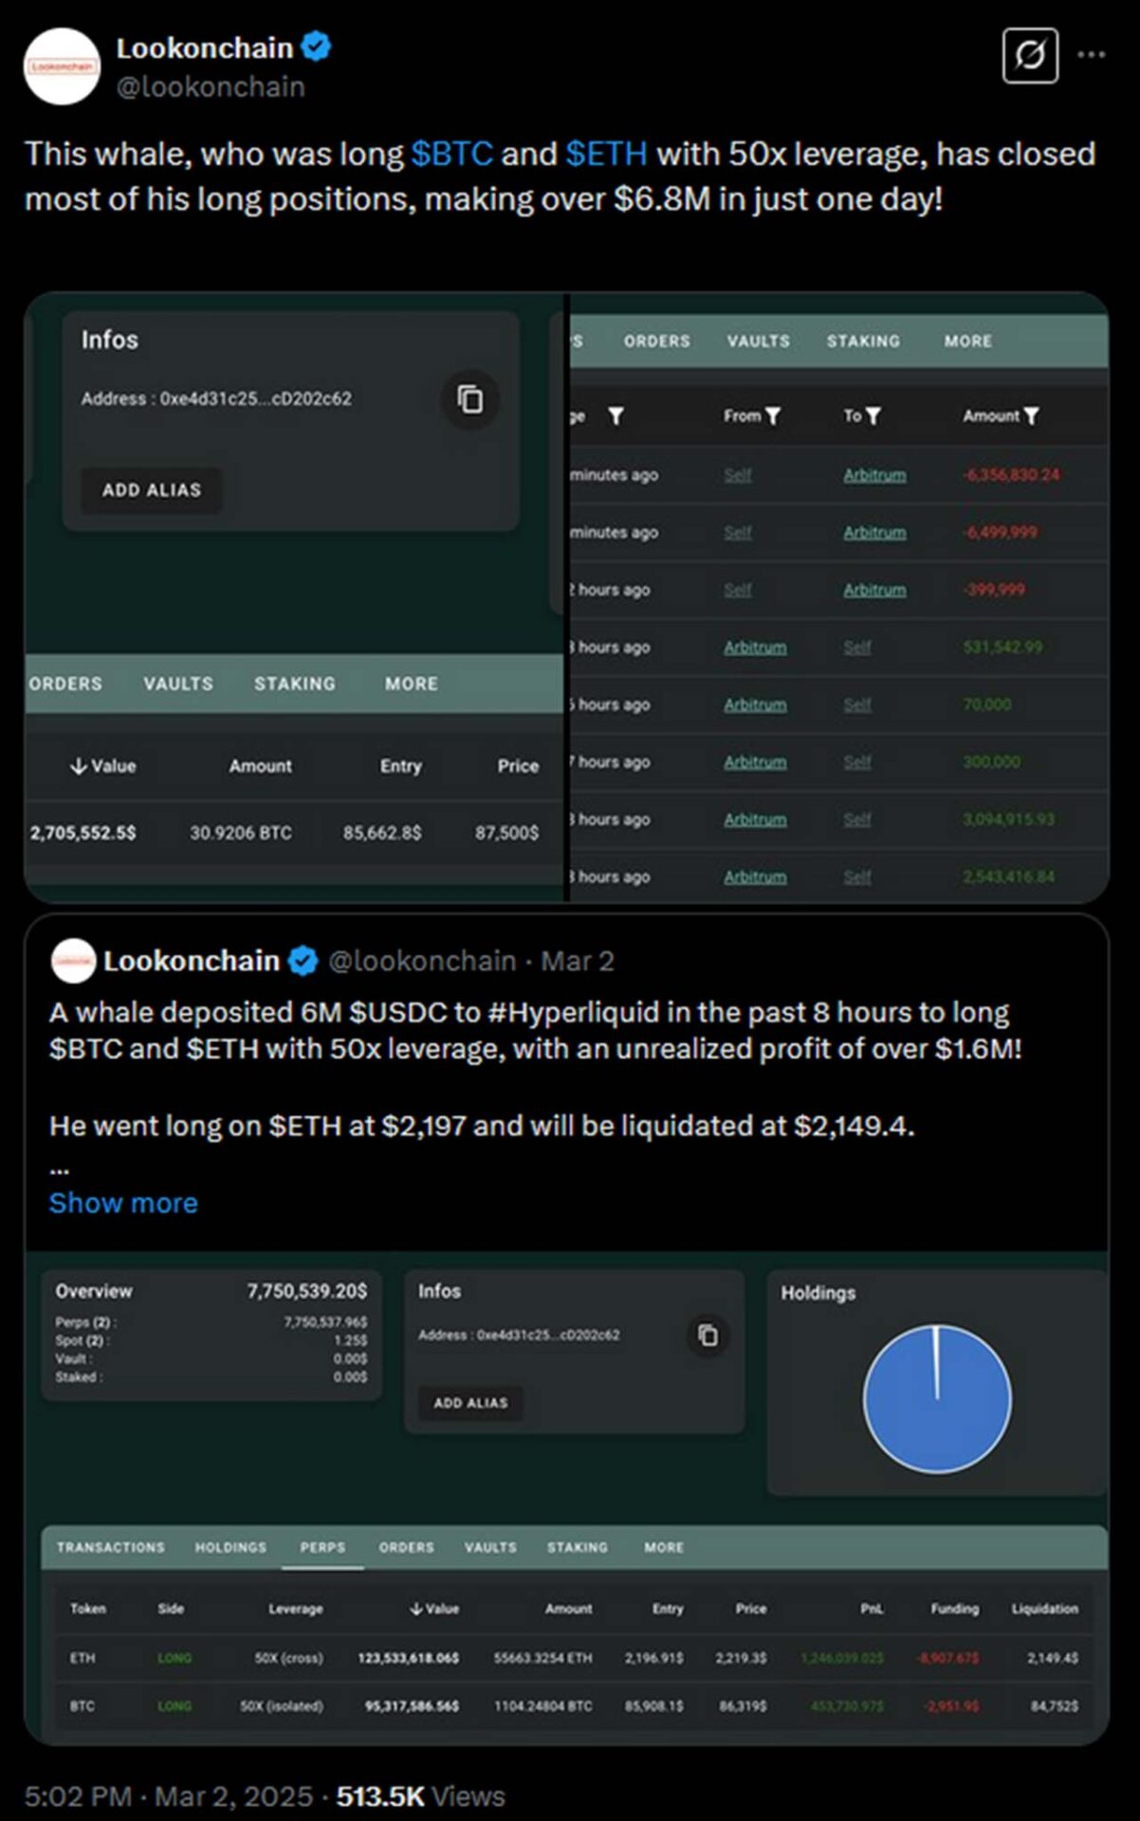Click the ETH token cell in the perps table
The image size is (1140, 1821).
click(x=83, y=1658)
